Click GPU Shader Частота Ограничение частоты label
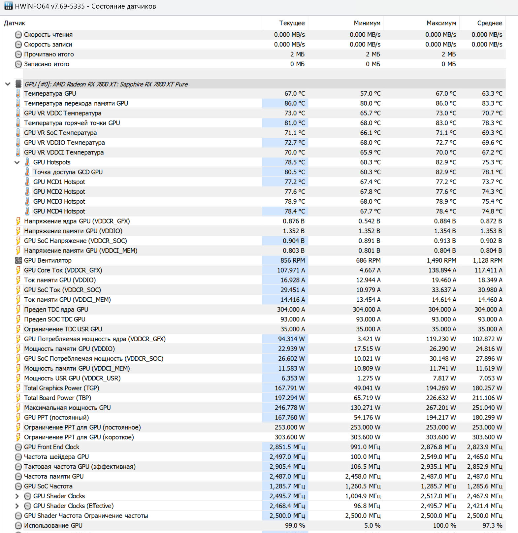Screen dimensions: 518x533 [86, 516]
